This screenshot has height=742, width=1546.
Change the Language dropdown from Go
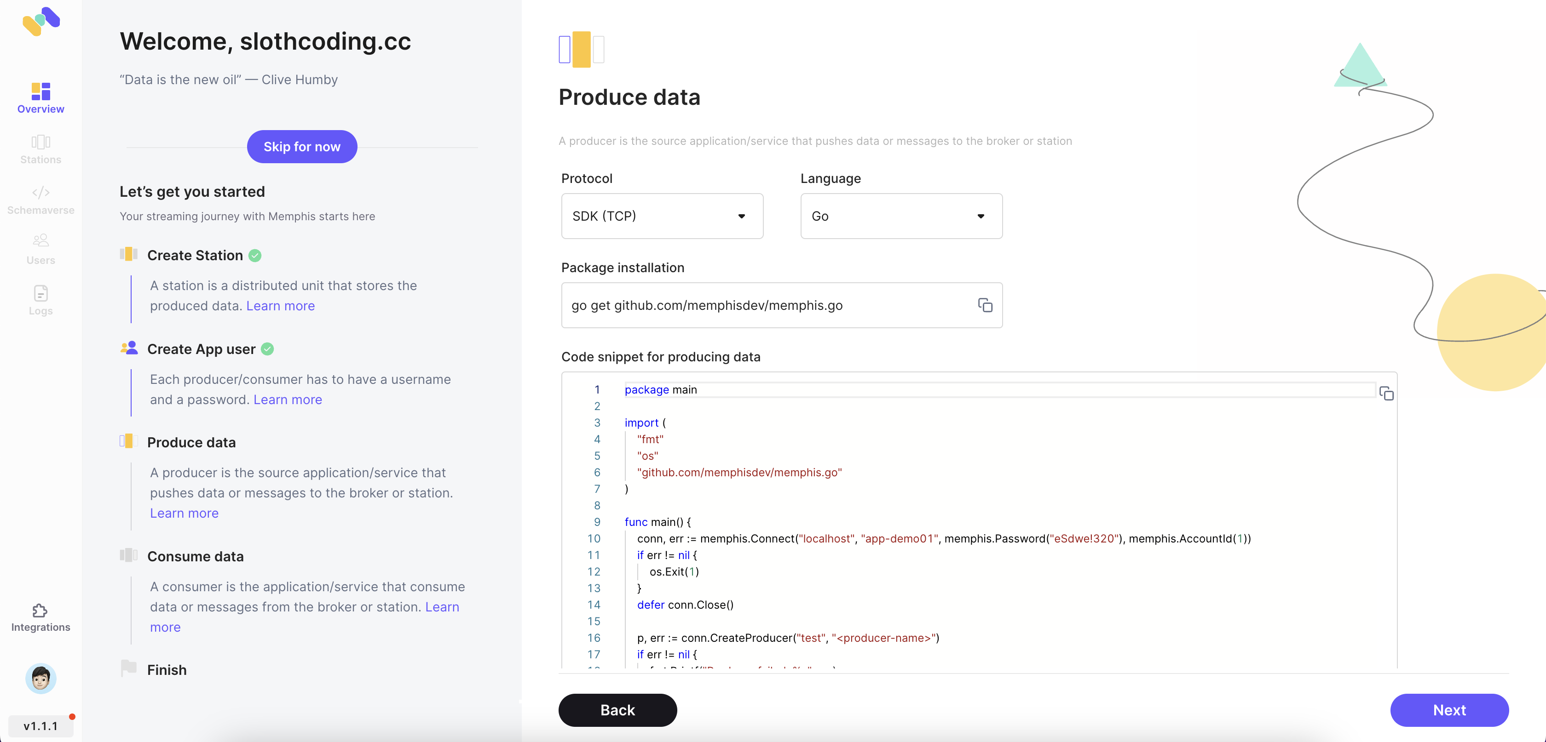click(900, 216)
